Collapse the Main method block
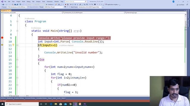Image resolution: width=190 pixels, height=106 pixels. coord(17,31)
